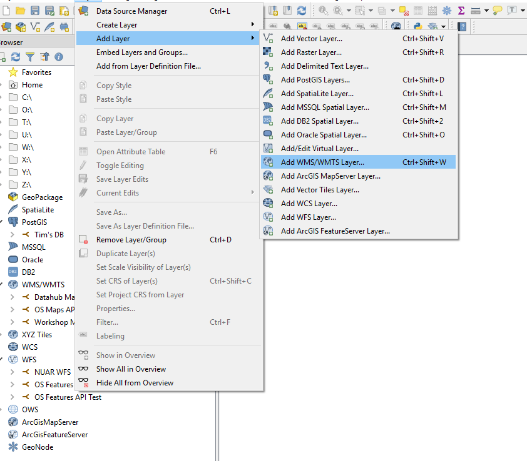Toggle Show in Overview
This screenshot has width=527, height=461.
[125, 356]
